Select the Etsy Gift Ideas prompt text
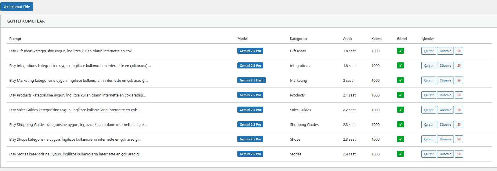This screenshot has width=497, height=171. point(72,51)
